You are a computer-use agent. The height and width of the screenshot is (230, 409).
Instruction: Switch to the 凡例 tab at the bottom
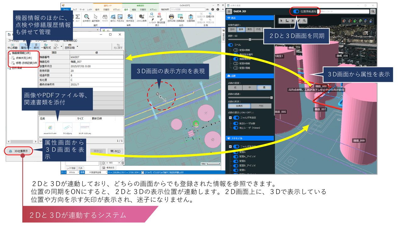(x=81, y=168)
